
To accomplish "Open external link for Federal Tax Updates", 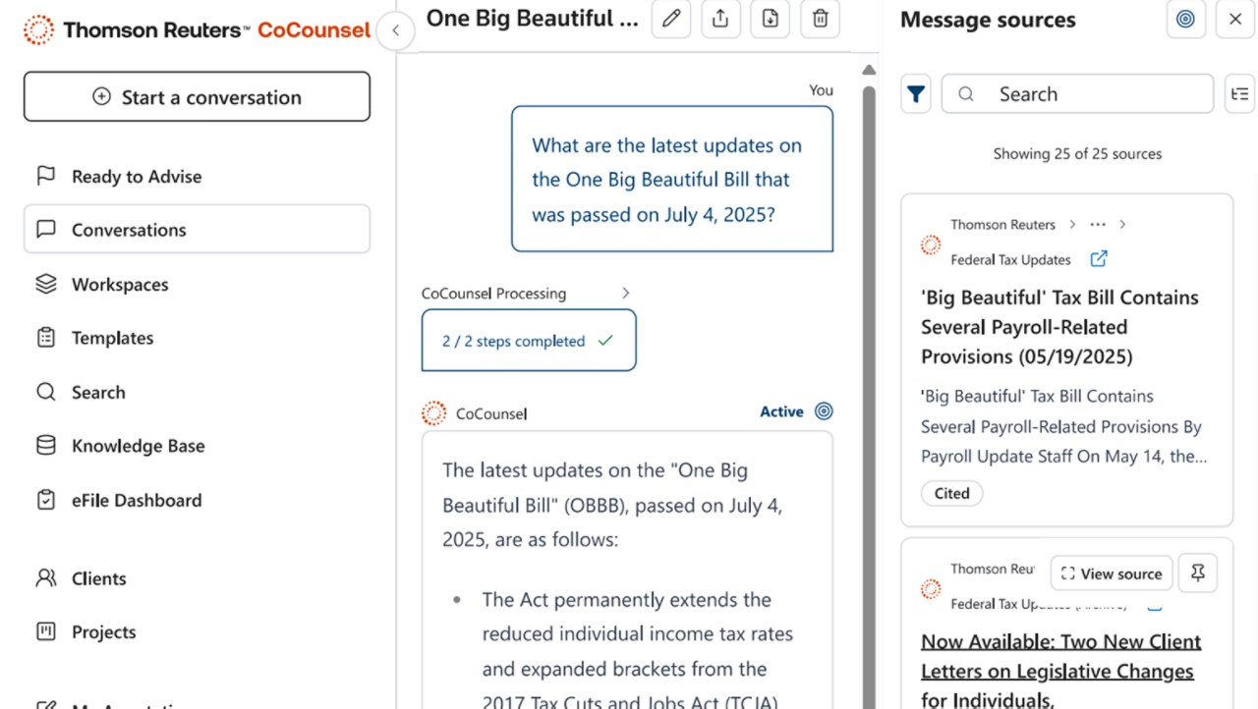I will point(1099,259).
